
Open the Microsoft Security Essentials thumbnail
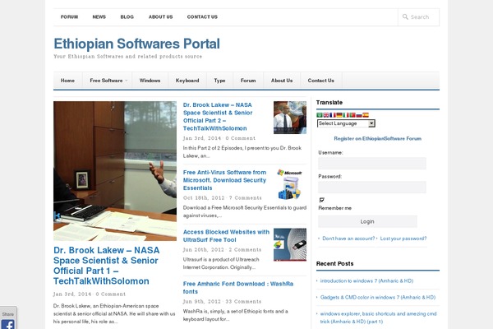pos(290,184)
